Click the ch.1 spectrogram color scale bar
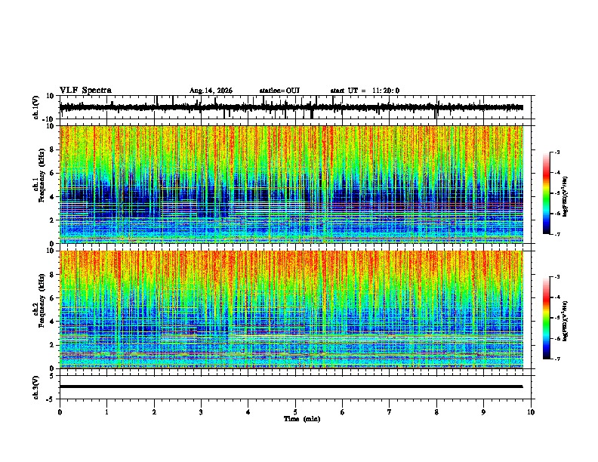 (546, 193)
